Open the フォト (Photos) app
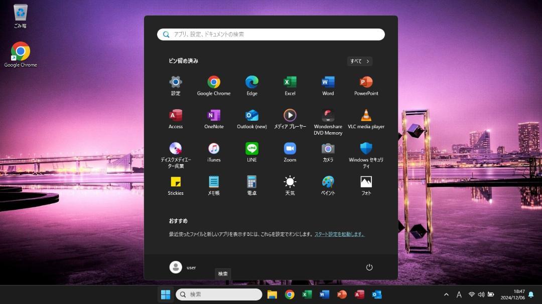The width and height of the screenshot is (542, 304). (366, 186)
